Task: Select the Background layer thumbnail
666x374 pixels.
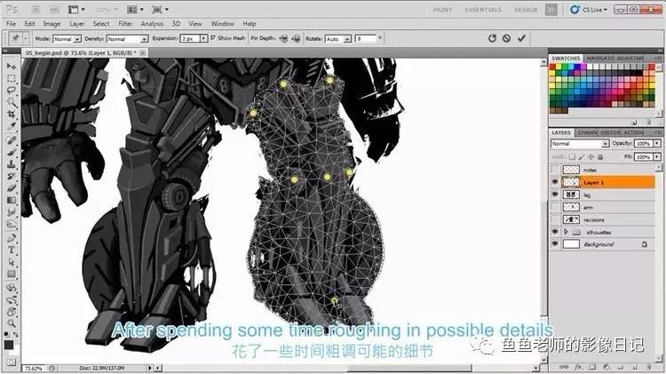Action: coord(571,244)
